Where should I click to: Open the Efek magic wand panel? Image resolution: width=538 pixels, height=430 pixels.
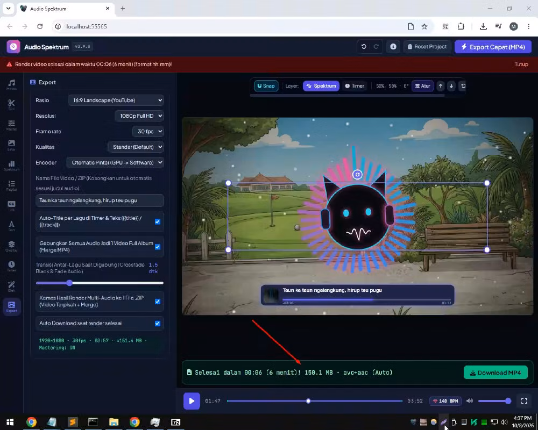coord(11,286)
